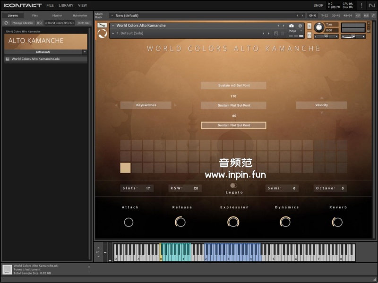Click the exclamation warning icon

[361, 5]
